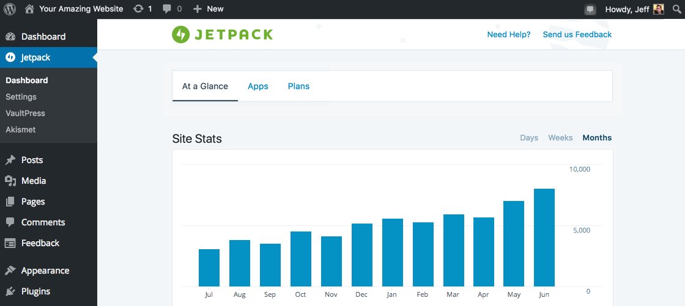685x306 pixels.
Task: Select Jetpack menu in sidebar
Action: pos(48,57)
